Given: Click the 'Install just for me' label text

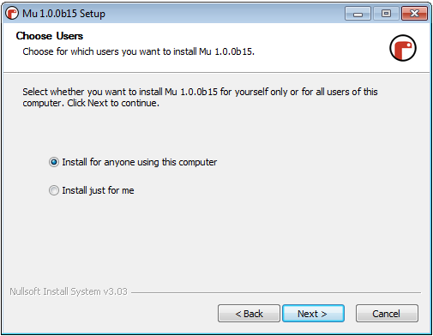Looking at the screenshot, I should click(x=98, y=190).
